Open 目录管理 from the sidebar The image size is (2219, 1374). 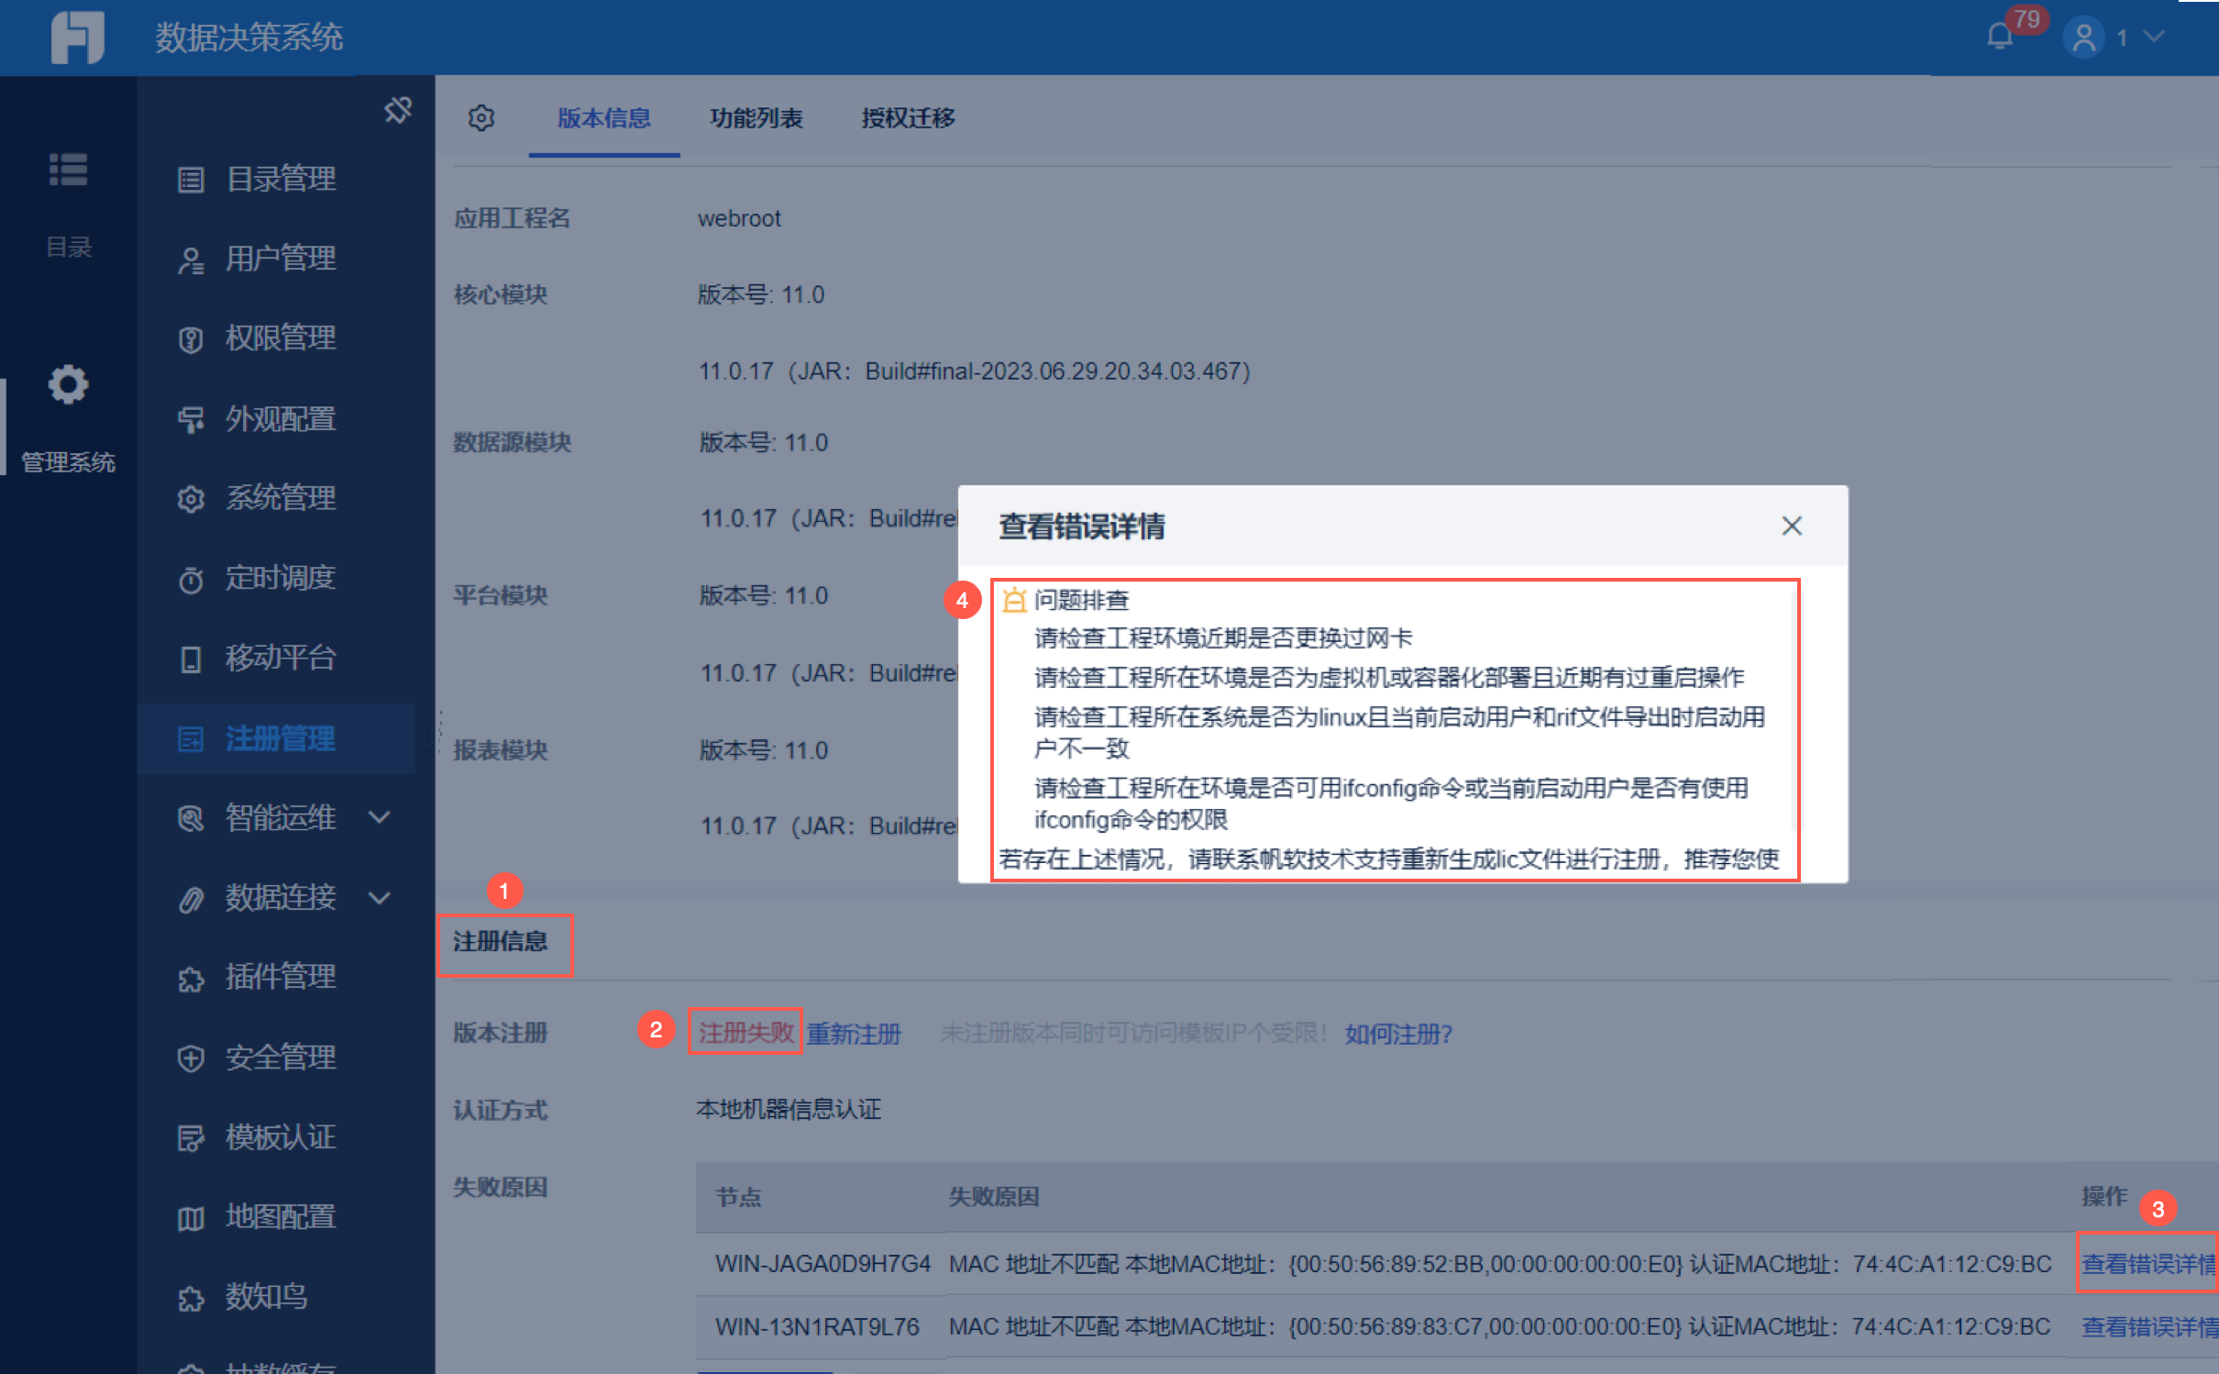(280, 179)
